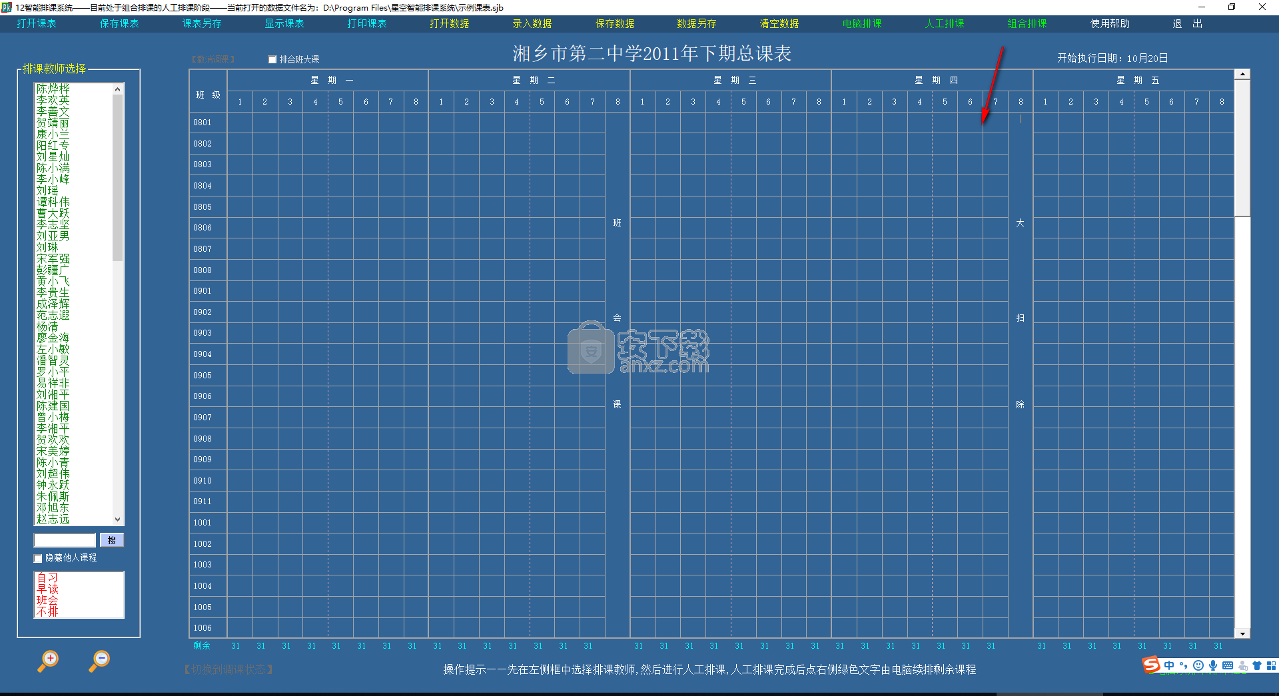Select the 班会 item in the red list
Viewport: 1279px width, 696px height.
coord(47,600)
